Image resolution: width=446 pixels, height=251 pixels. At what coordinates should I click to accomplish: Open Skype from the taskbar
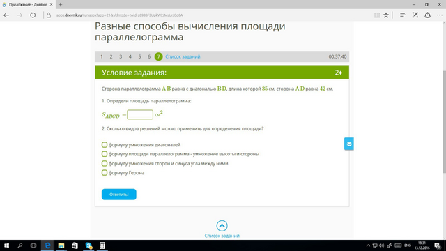click(89, 245)
